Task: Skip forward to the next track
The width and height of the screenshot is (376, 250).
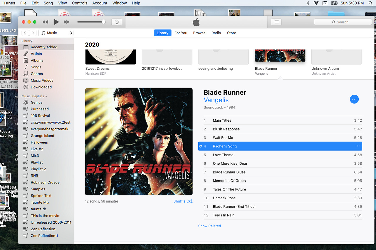Action: (x=67, y=22)
